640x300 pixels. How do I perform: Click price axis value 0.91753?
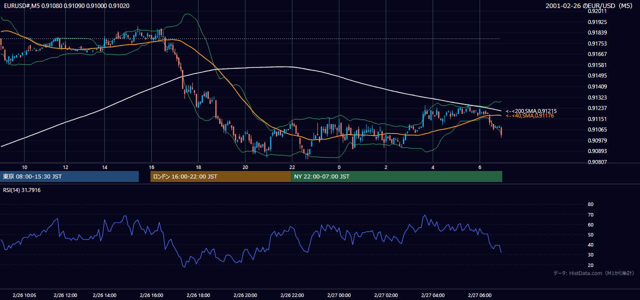point(597,43)
